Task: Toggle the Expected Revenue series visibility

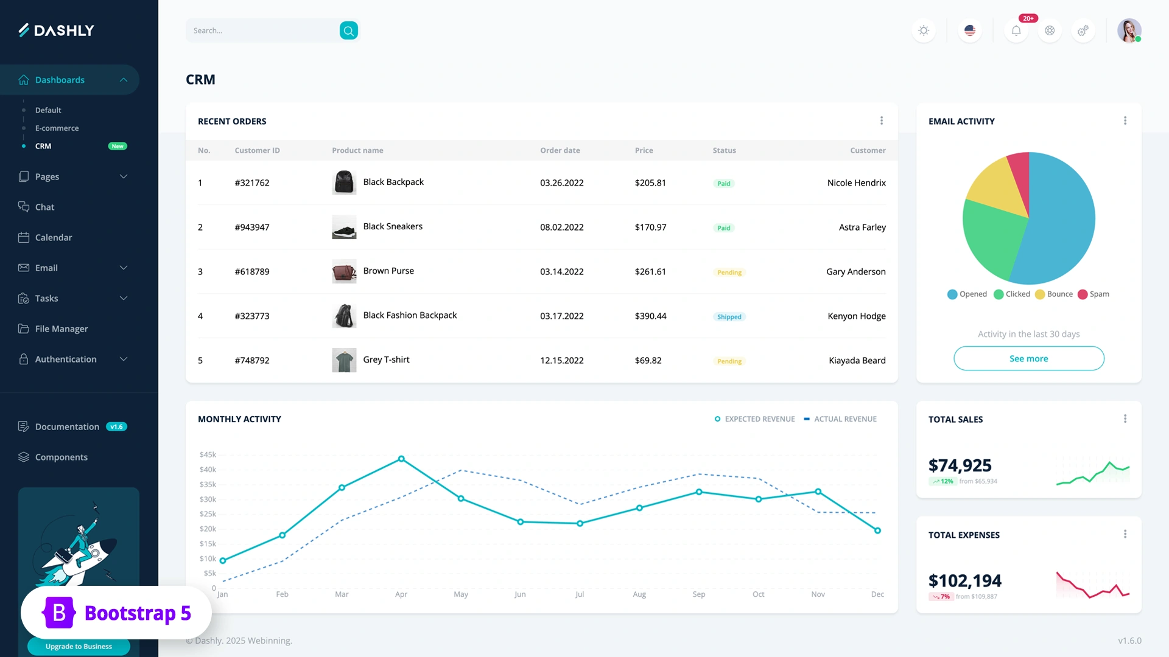Action: pyautogui.click(x=755, y=419)
